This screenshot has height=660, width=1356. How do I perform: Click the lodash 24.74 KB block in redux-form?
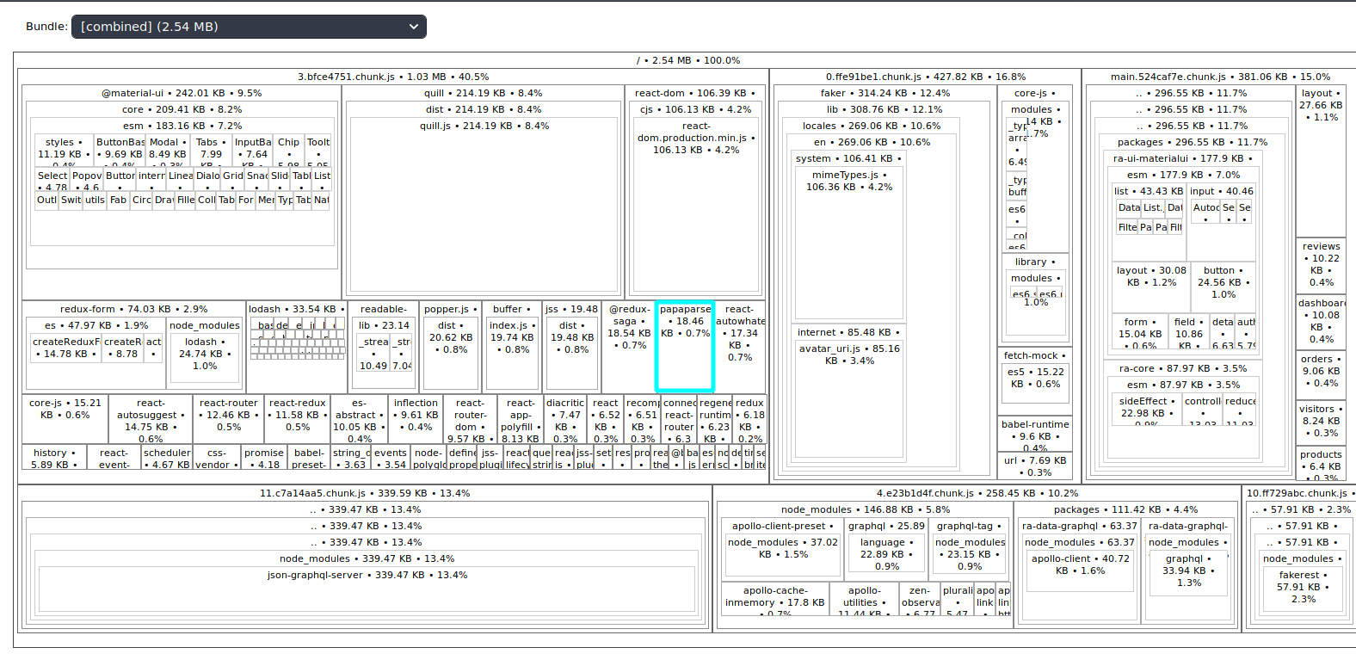tap(205, 359)
